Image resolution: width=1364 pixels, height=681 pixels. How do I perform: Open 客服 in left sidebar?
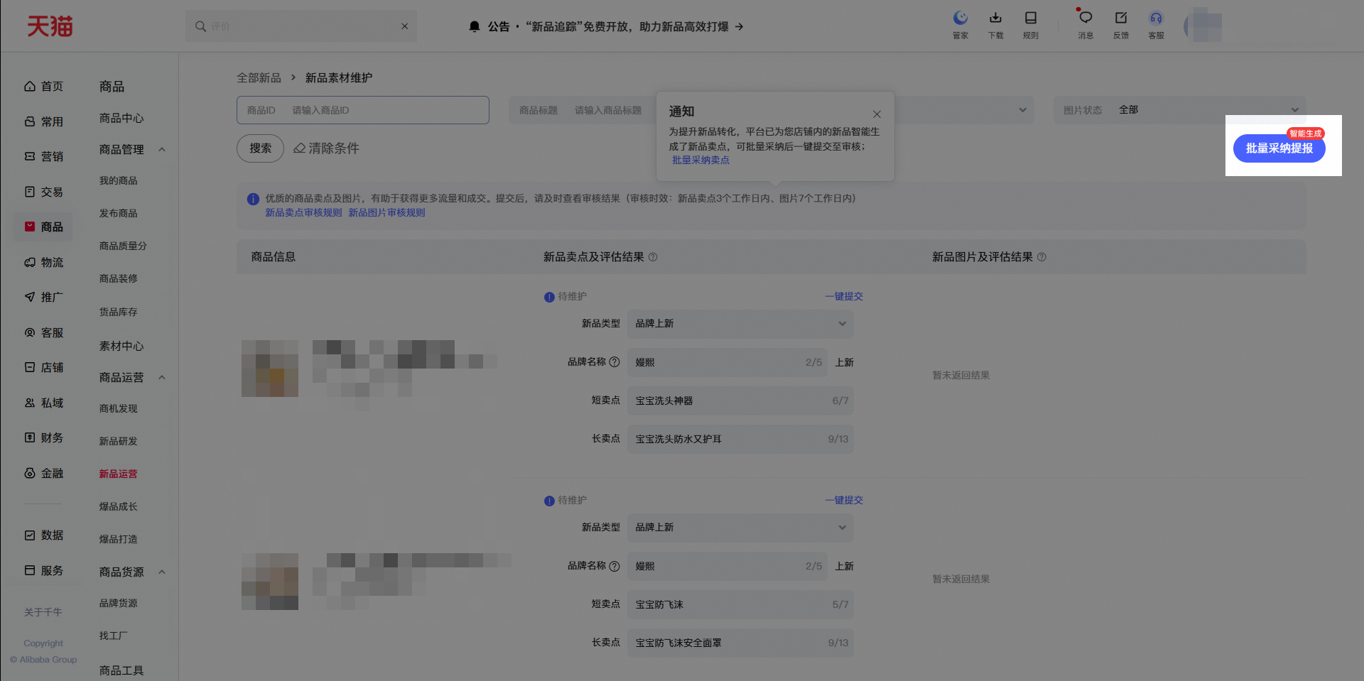(x=44, y=333)
